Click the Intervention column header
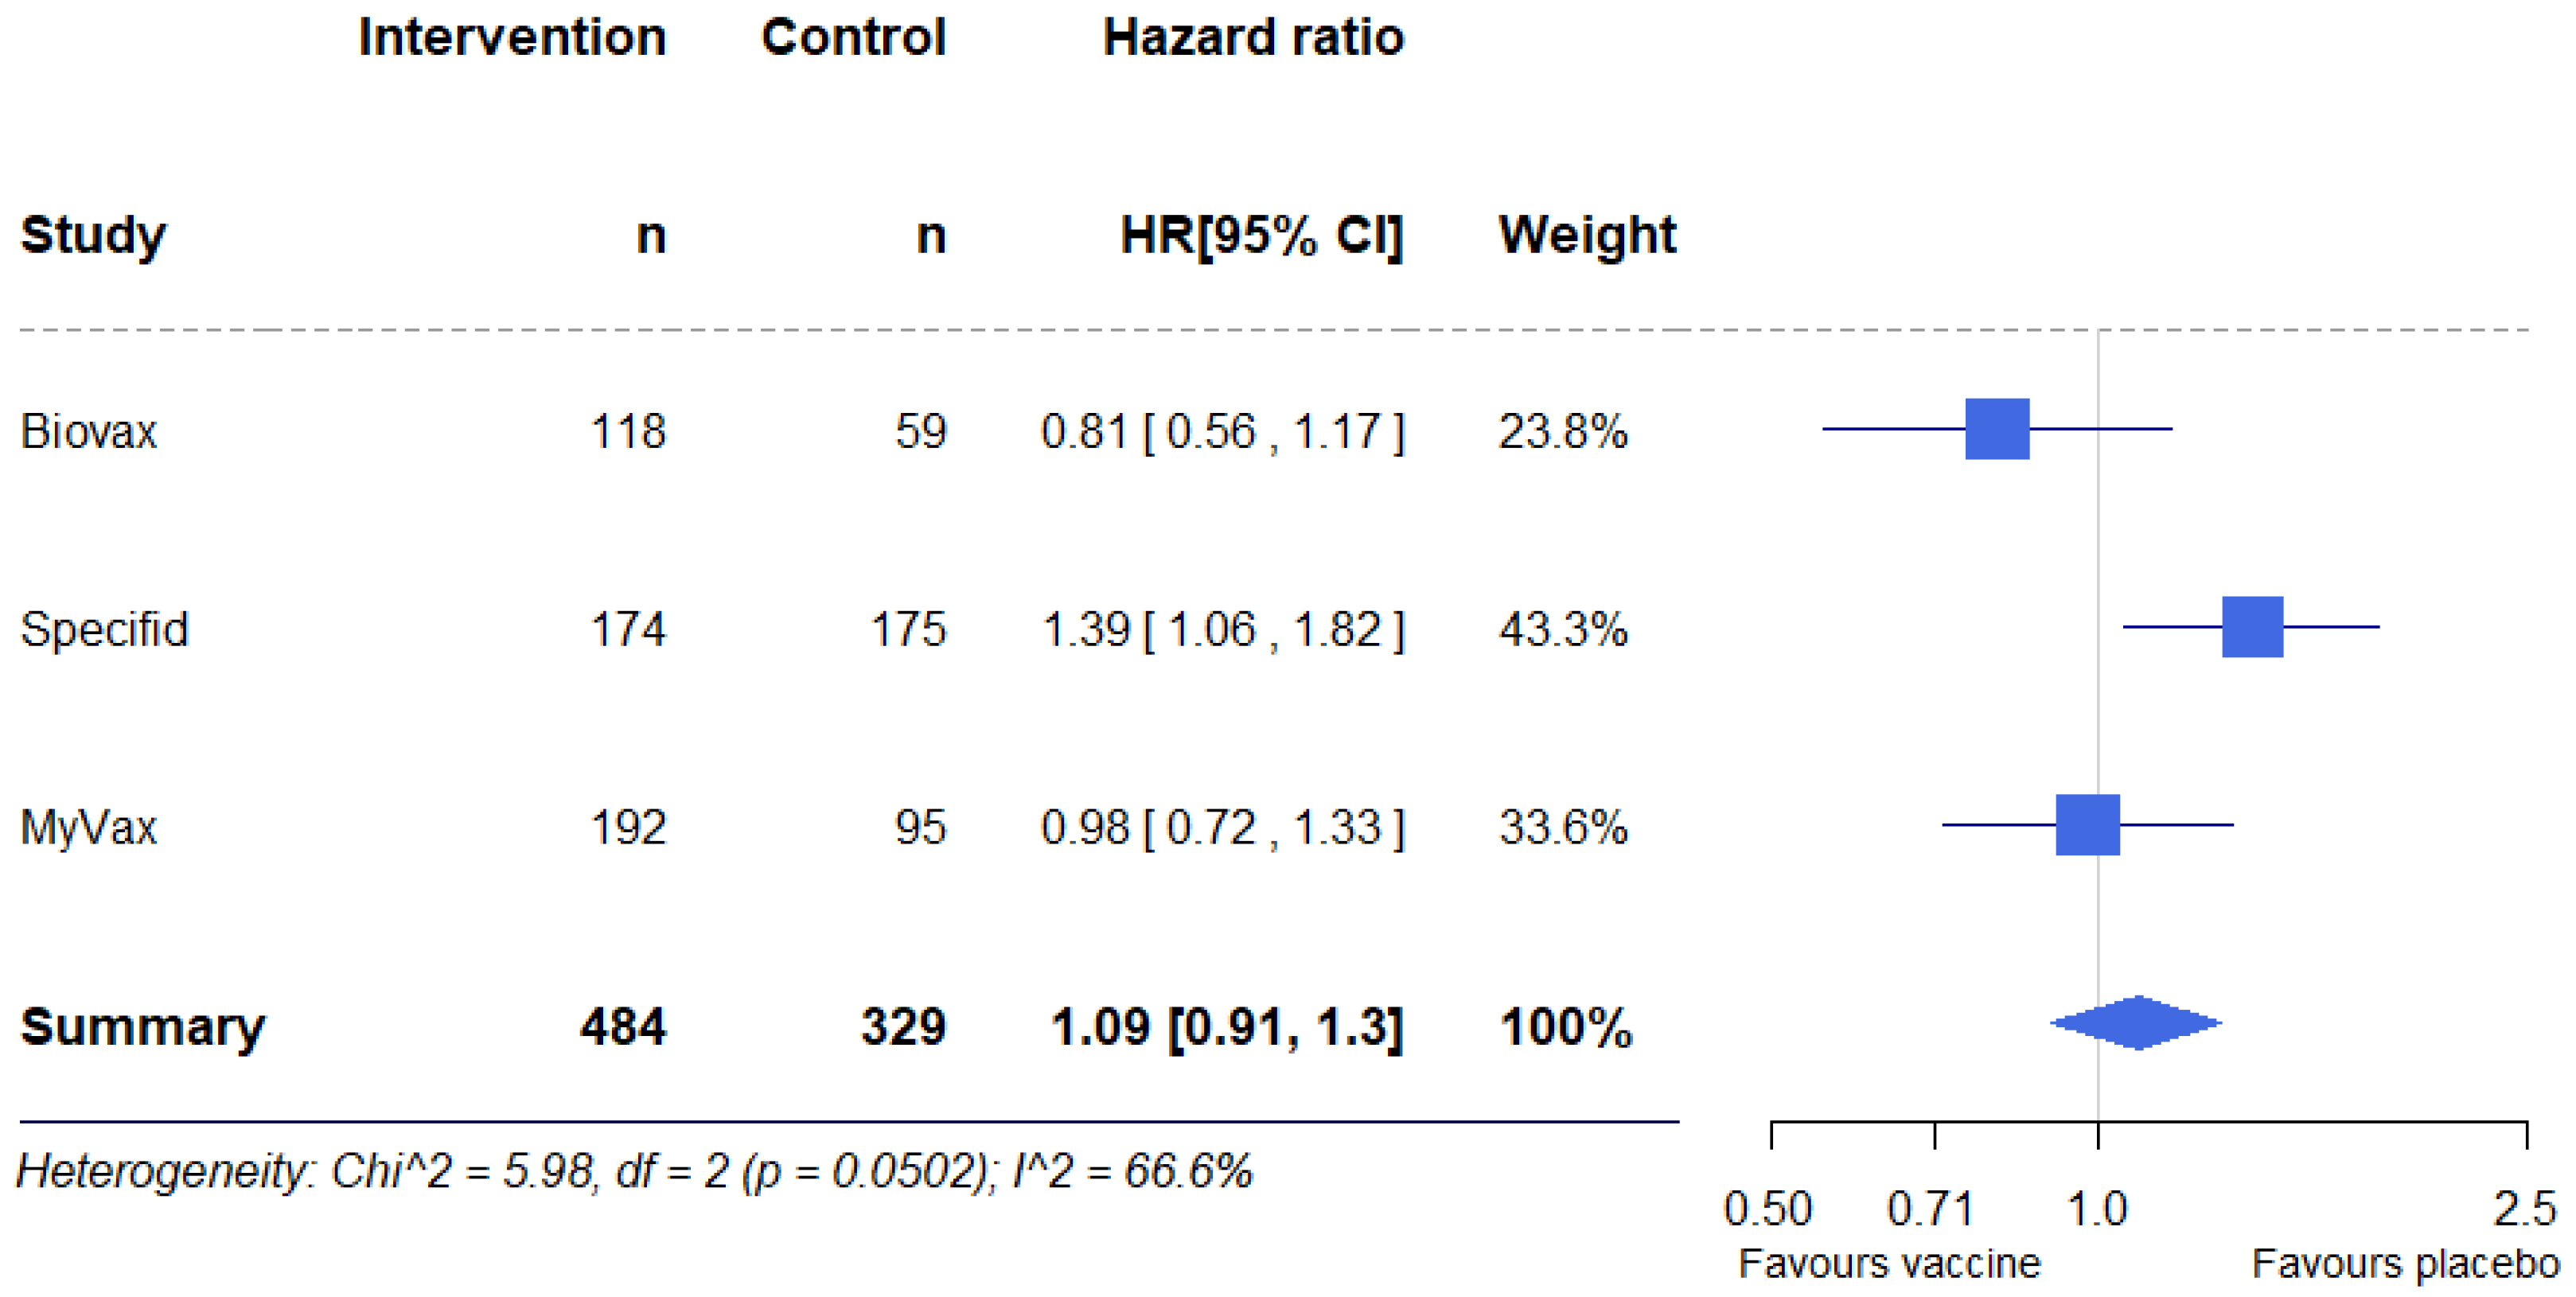The image size is (2576, 1297). [x=512, y=38]
